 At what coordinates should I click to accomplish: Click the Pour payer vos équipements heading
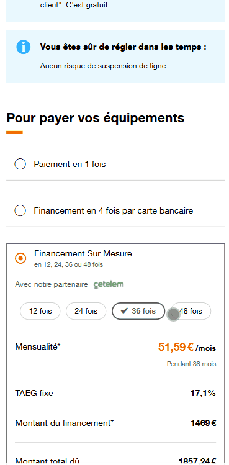pyautogui.click(x=96, y=118)
